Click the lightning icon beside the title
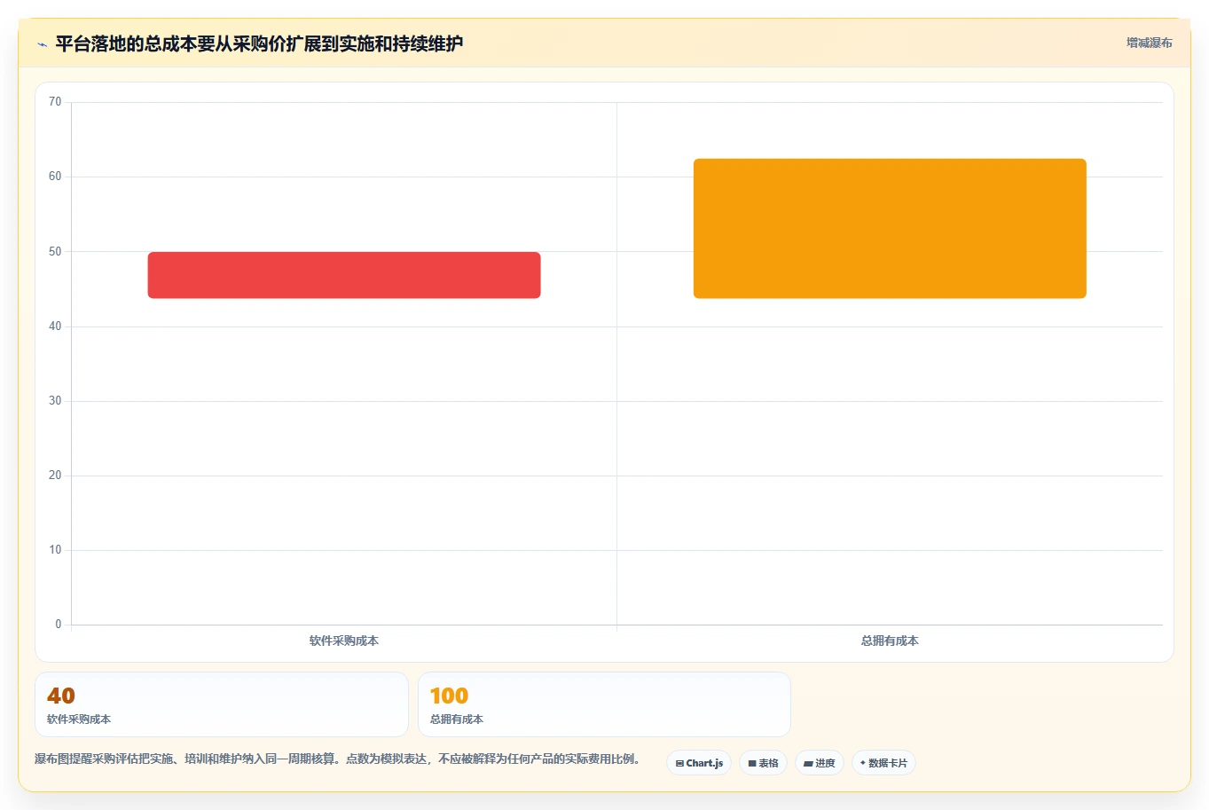This screenshot has height=810, width=1209. pyautogui.click(x=42, y=44)
